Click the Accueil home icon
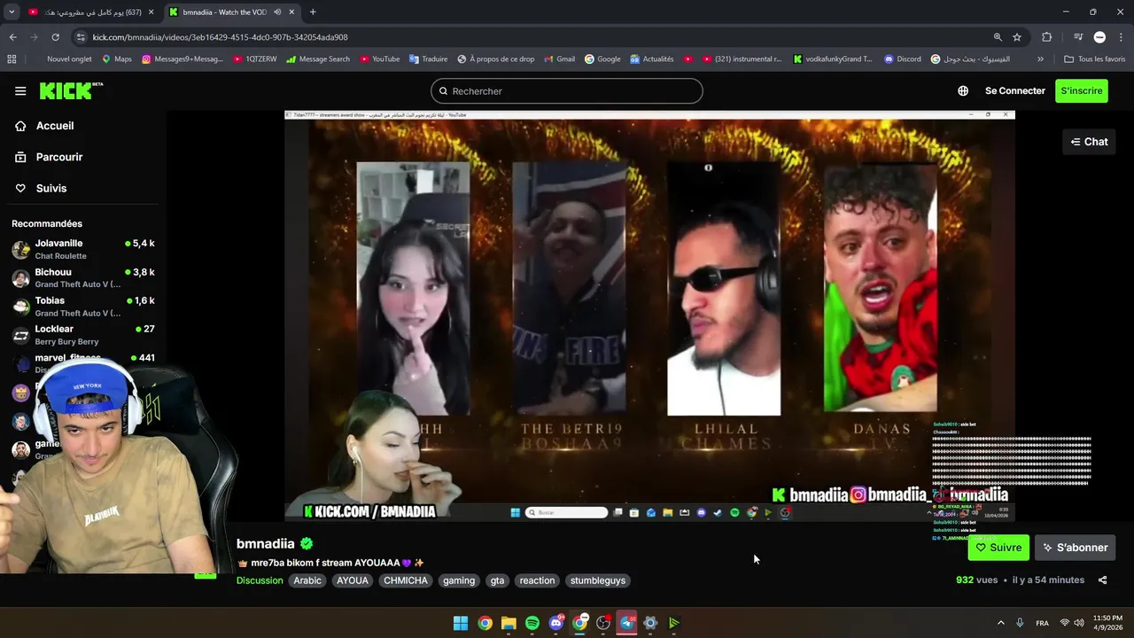1134x638 pixels. [x=20, y=126]
